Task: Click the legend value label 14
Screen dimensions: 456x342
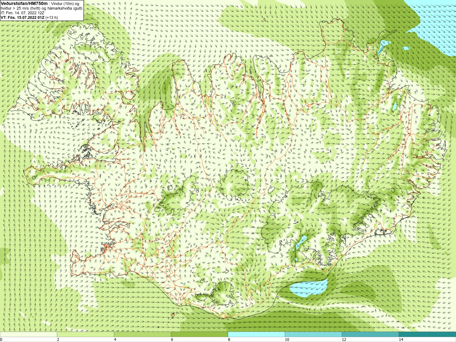Action: (x=401, y=340)
